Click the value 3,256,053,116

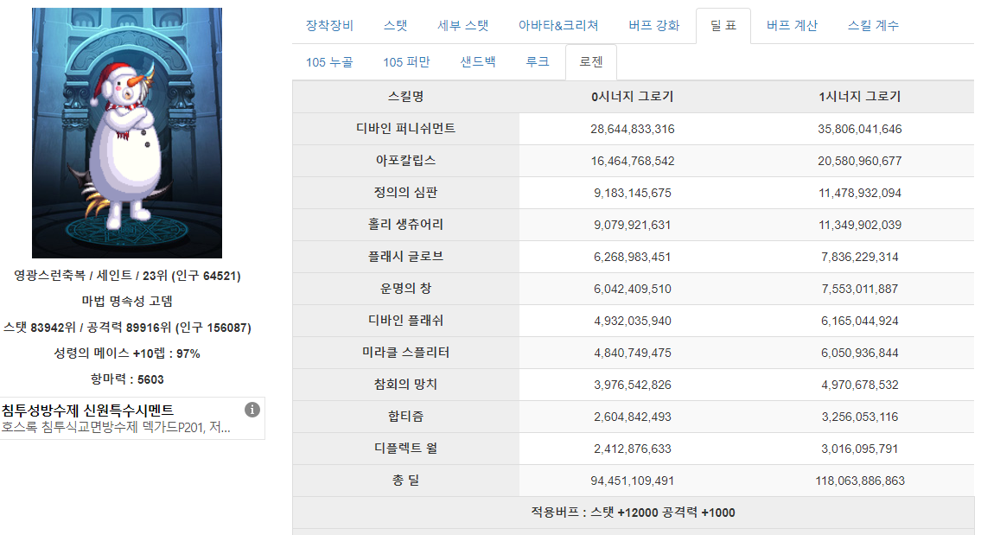coord(860,417)
